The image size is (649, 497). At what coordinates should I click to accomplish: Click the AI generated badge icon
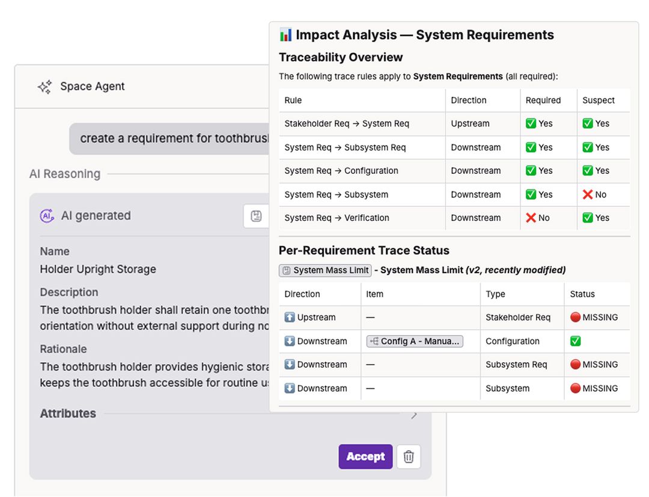(x=47, y=215)
